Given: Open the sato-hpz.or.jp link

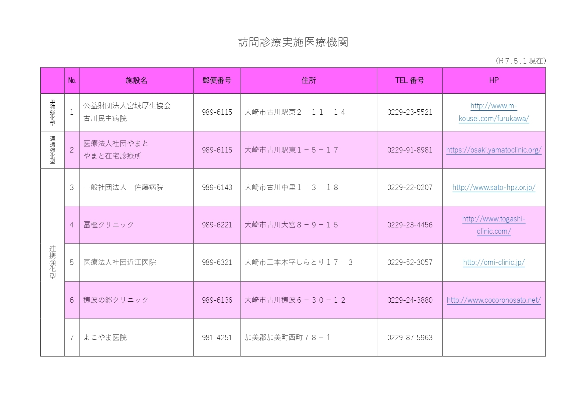Looking at the screenshot, I should point(494,187).
